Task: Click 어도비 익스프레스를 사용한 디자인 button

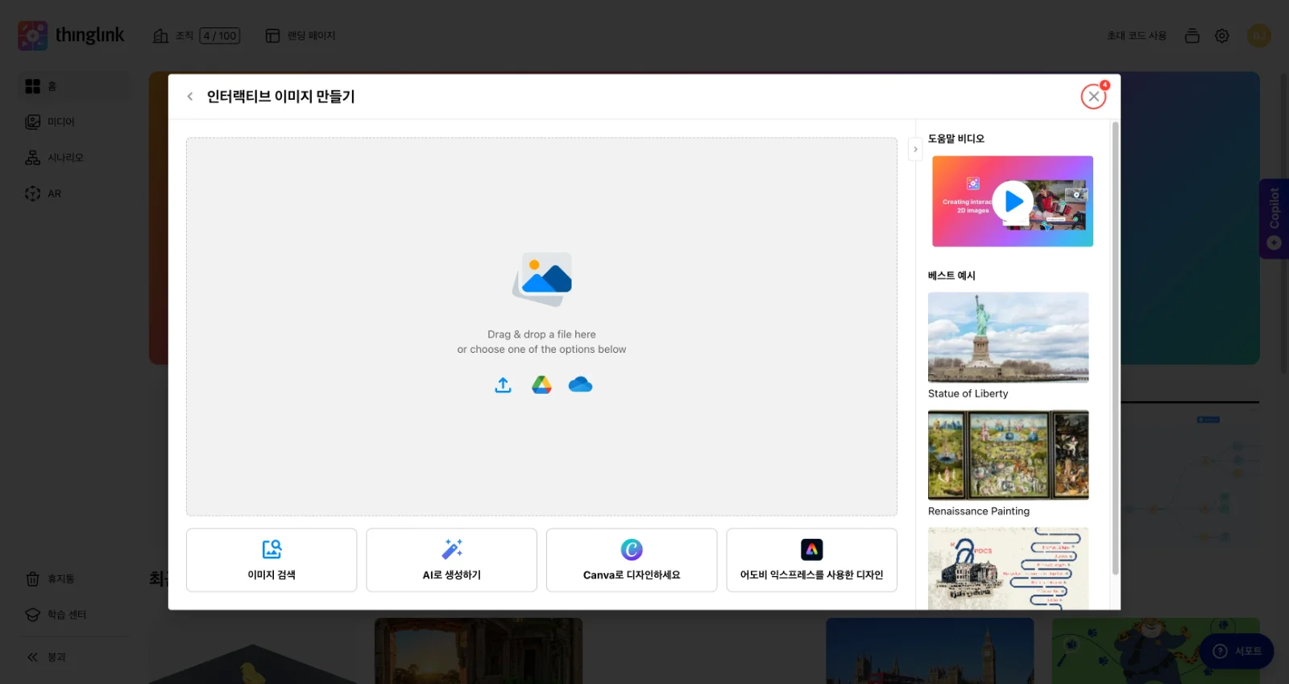Action: [x=811, y=560]
